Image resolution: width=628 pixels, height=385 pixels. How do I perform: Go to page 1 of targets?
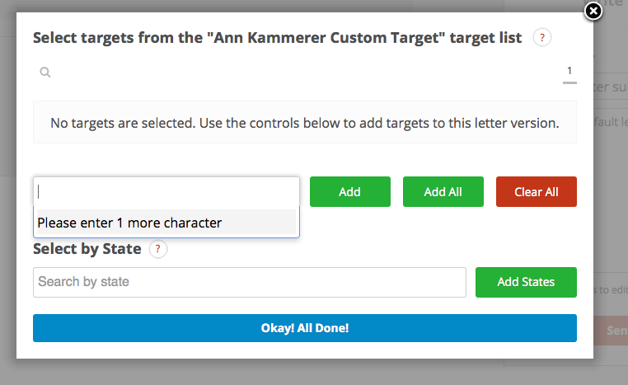pyautogui.click(x=569, y=73)
